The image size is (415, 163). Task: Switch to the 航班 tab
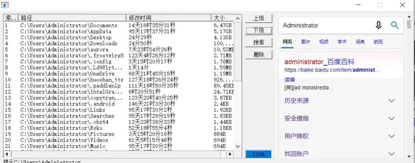click(x=378, y=42)
